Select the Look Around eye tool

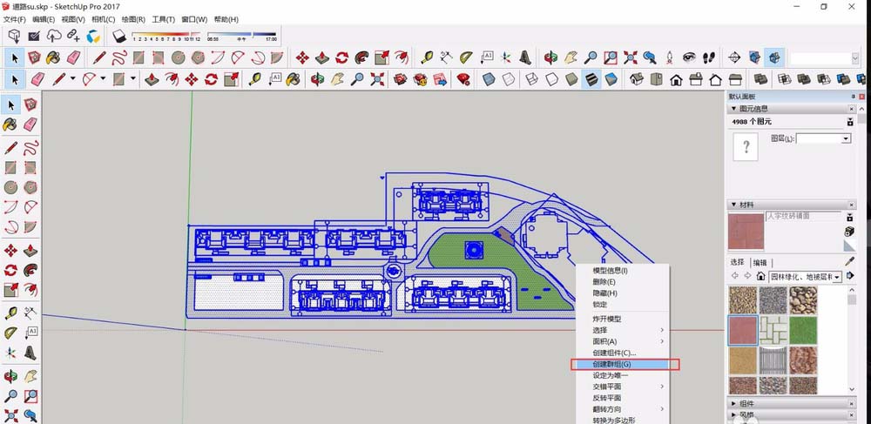coord(689,57)
